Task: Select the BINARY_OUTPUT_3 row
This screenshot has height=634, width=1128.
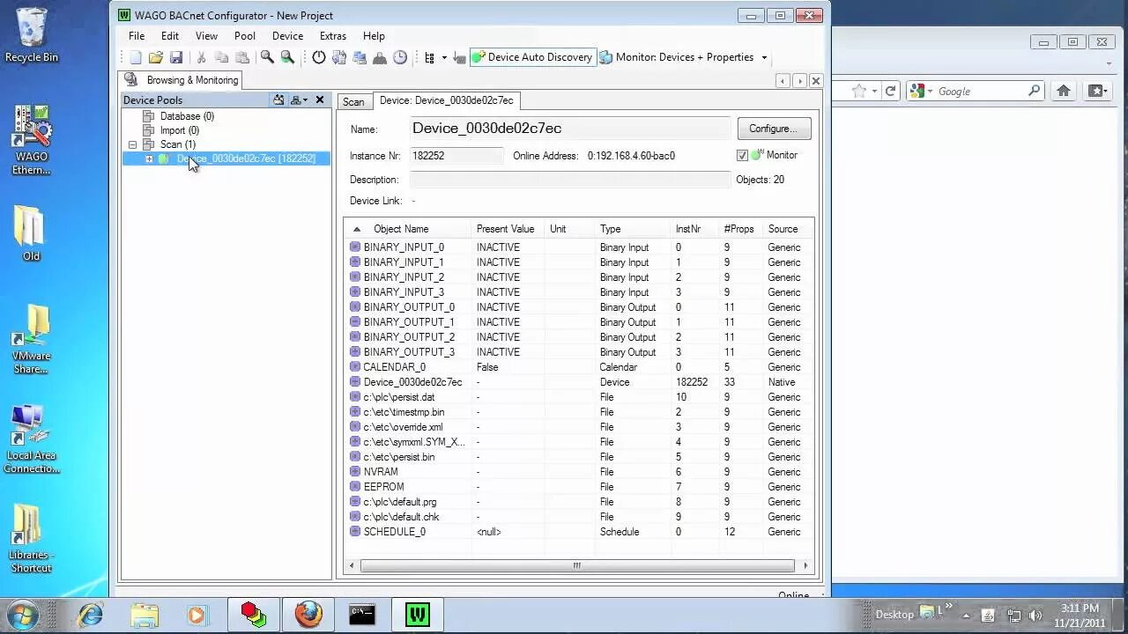Action: pyautogui.click(x=577, y=352)
